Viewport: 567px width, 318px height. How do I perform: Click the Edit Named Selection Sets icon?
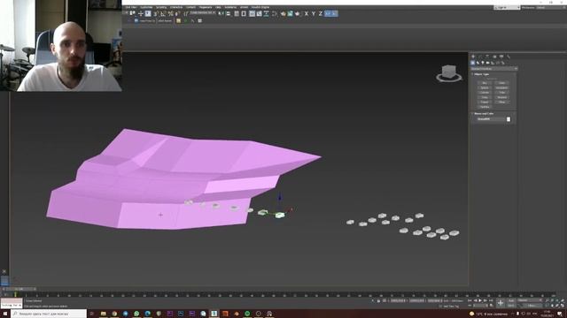185,14
